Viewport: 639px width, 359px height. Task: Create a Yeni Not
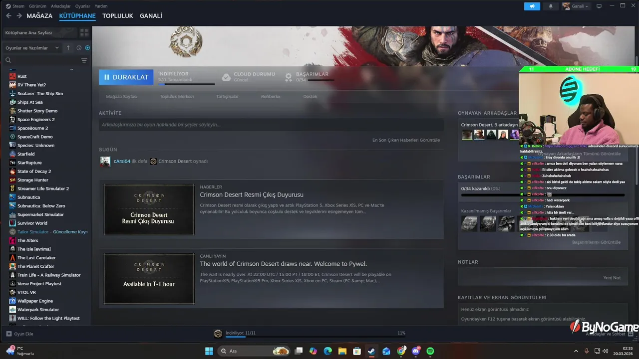(612, 278)
